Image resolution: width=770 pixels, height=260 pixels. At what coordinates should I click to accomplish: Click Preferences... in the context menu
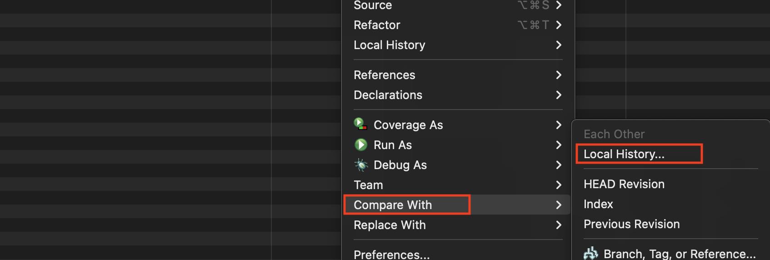391,255
